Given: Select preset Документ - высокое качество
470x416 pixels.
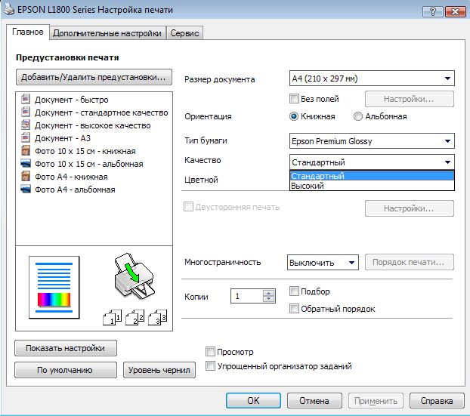Looking at the screenshot, I should pos(93,125).
